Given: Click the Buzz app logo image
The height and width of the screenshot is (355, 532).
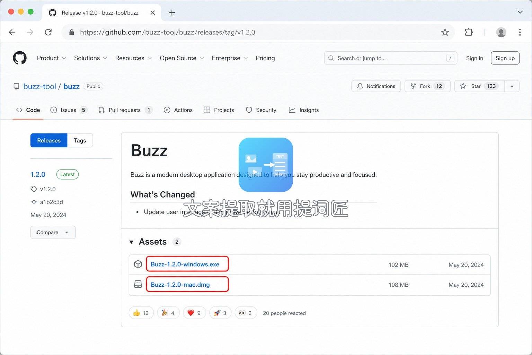Looking at the screenshot, I should click(266, 165).
